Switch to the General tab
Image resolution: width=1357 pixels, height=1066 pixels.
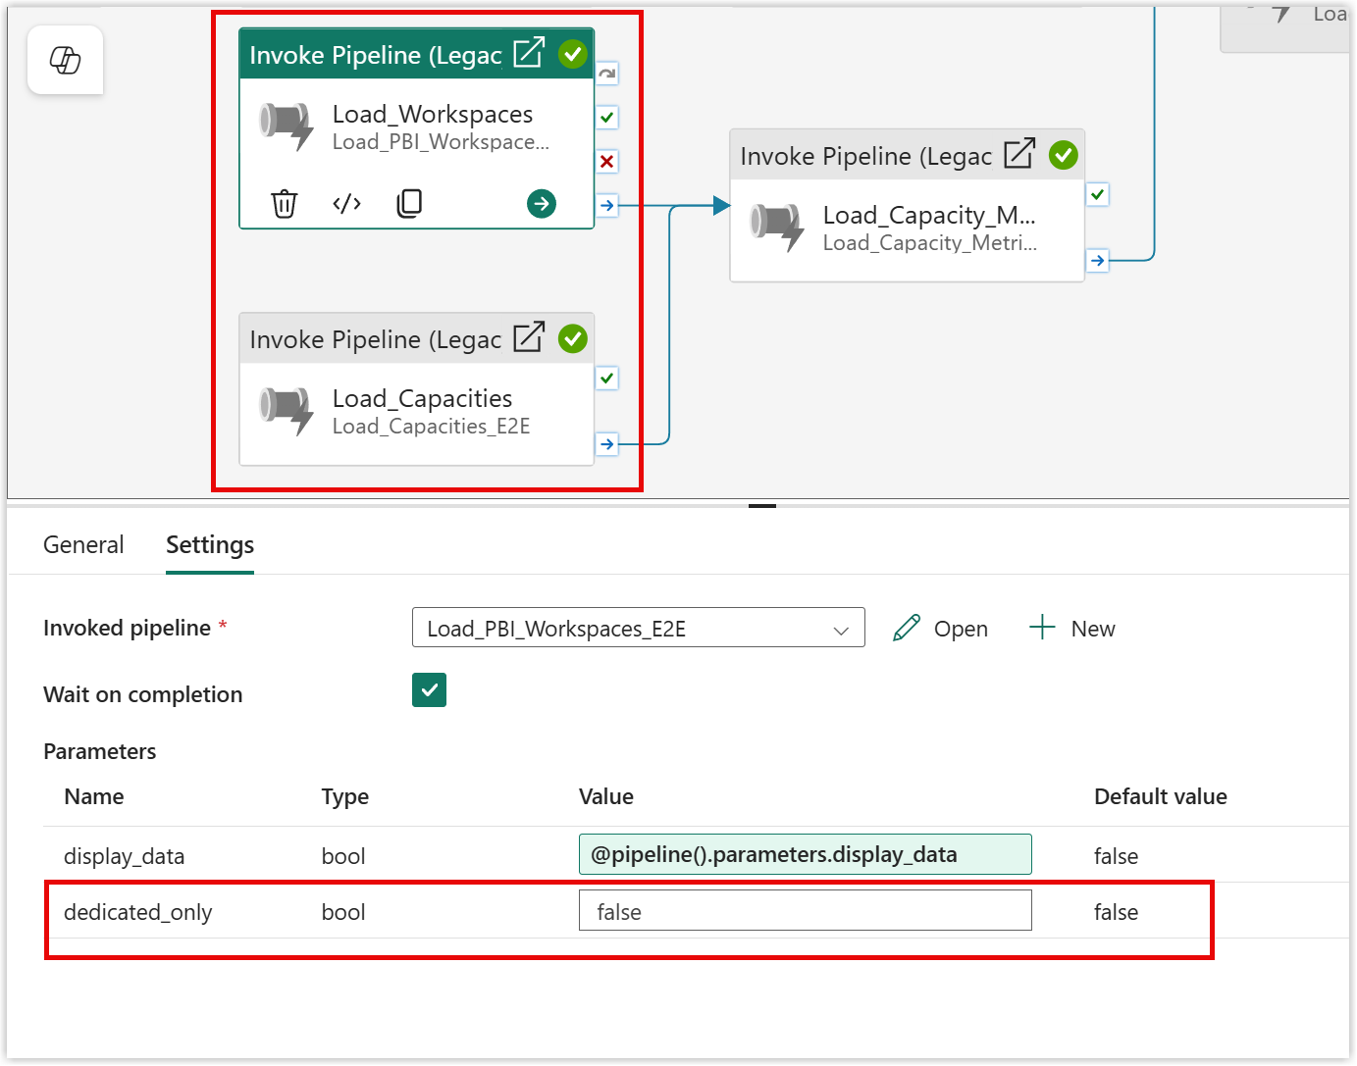[83, 545]
